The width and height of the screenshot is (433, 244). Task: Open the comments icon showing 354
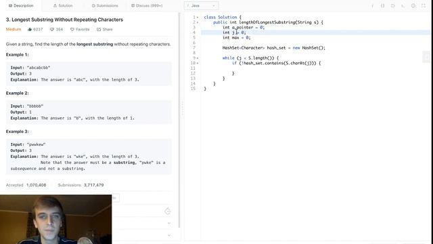[52, 29]
